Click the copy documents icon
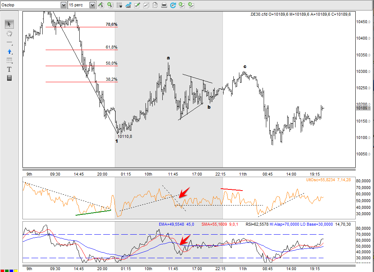 155,5
